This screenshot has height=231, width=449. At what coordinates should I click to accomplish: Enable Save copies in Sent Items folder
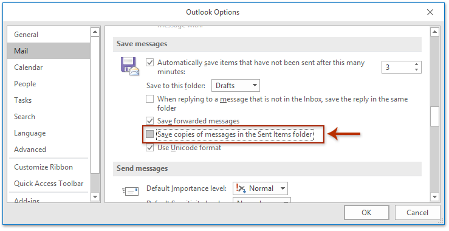pos(149,134)
